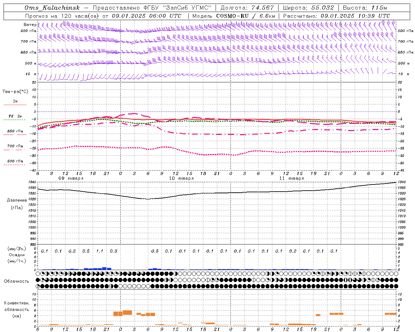Viewport: 415px width, 332px height.
Task: Click the Конвективн. convective cloud label
Action: click(17, 303)
